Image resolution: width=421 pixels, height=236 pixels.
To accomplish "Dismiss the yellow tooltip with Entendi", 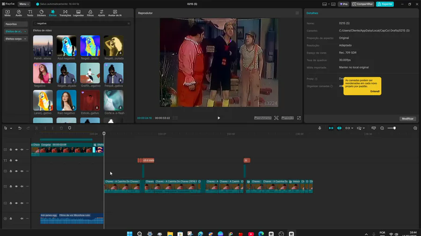I will (x=375, y=91).
